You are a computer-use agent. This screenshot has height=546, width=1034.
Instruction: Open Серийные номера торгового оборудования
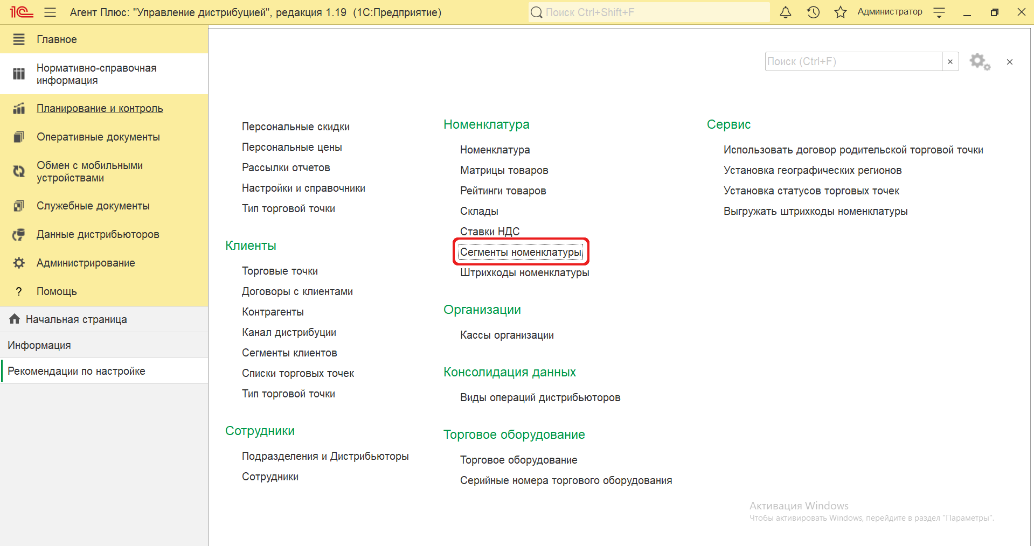(x=566, y=480)
